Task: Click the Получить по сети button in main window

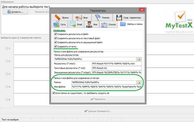Action: pos(40,12)
